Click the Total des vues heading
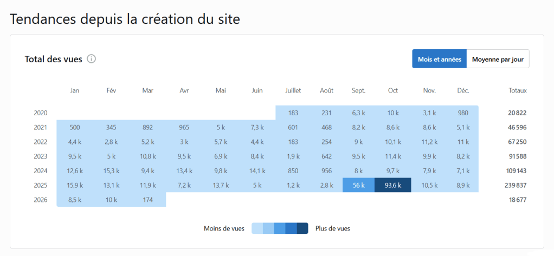 tap(53, 59)
